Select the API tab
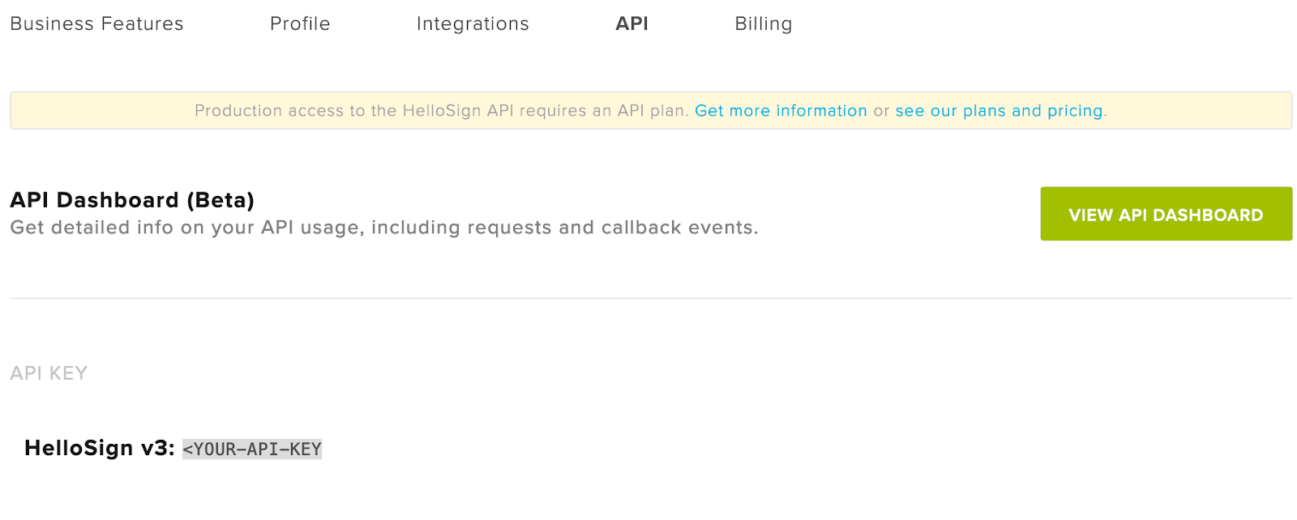This screenshot has height=520, width=1297. [631, 24]
